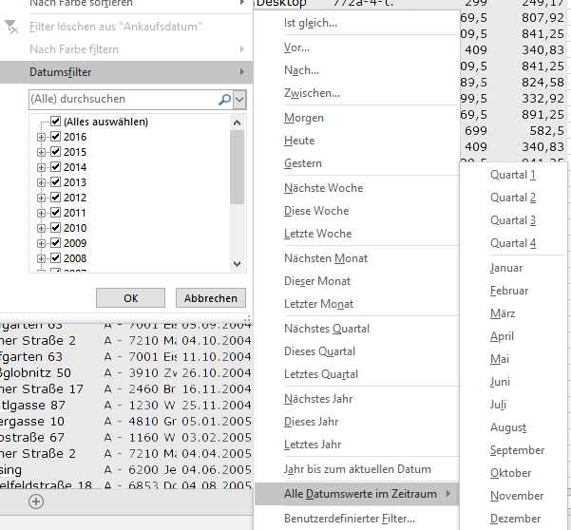Select Quartal 3 from the submenu
Viewport: 571px width, 530px height.
[513, 220]
